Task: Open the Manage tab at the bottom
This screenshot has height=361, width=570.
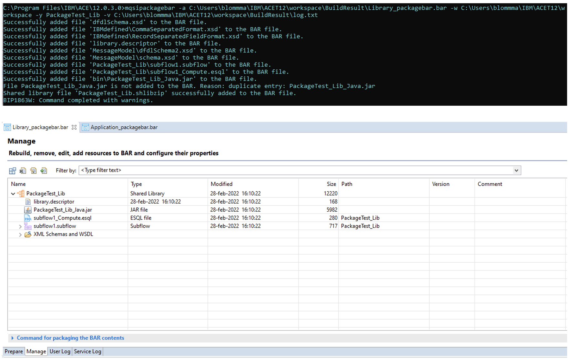Action: [x=36, y=351]
